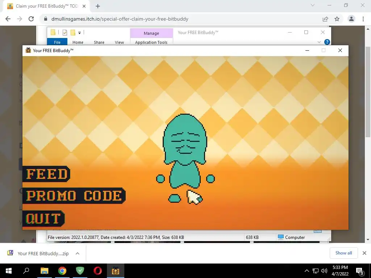Click the volume speaker icon in tray
The height and width of the screenshot is (278, 371).
pyautogui.click(x=324, y=271)
